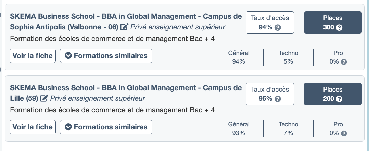Open Pro 0% help icon for Sophia Antipolis
369x151 pixels.
pyautogui.click(x=344, y=62)
